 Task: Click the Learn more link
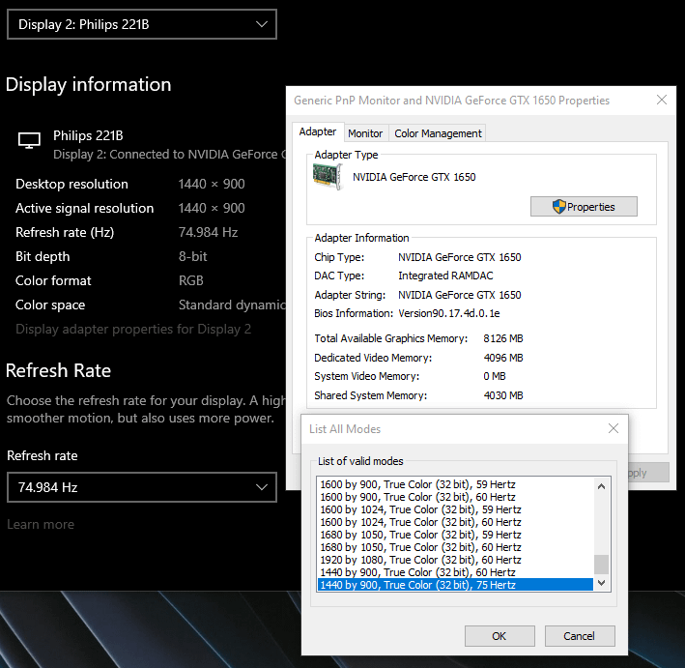click(x=41, y=524)
